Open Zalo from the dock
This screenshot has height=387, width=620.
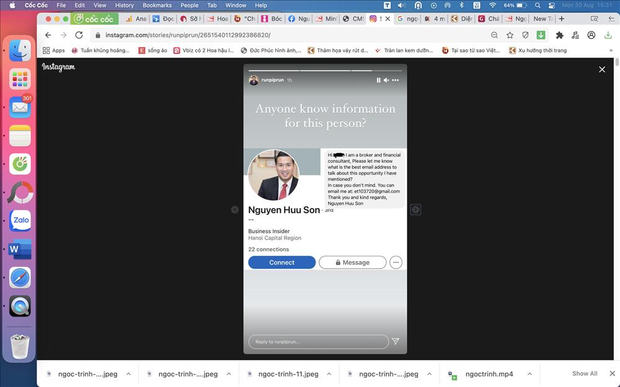pos(20,221)
